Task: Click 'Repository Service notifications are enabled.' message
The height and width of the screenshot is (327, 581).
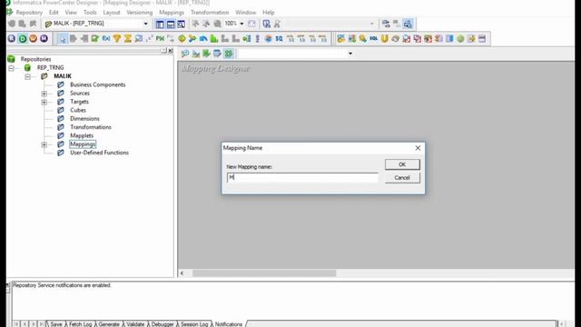Action: point(62,285)
